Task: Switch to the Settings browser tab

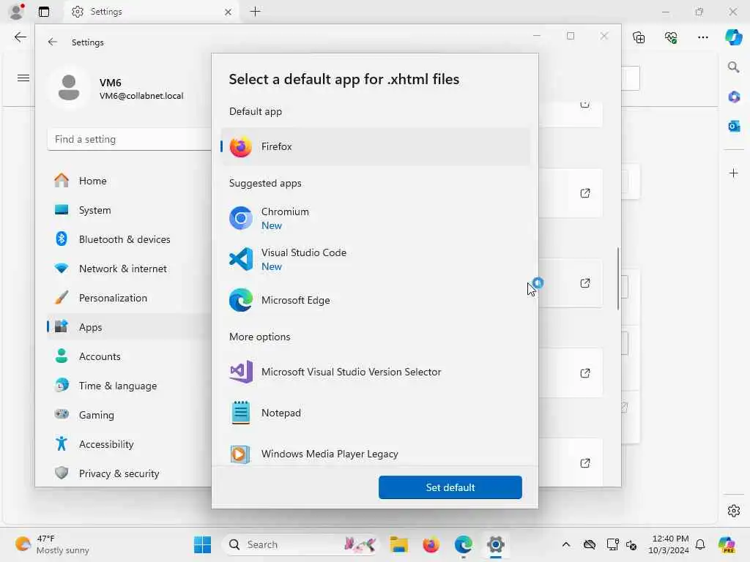Action: pyautogui.click(x=151, y=12)
